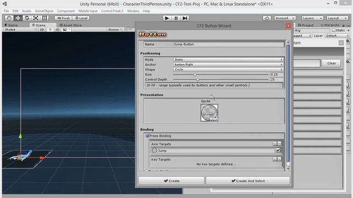
Task: Close the CF2 Button Wizard window
Action: tap(288, 26)
